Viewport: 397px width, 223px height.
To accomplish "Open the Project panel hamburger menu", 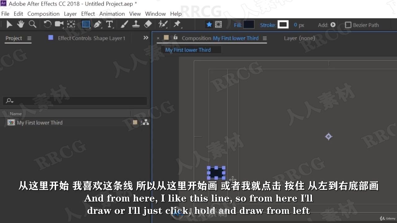I will click(x=29, y=38).
